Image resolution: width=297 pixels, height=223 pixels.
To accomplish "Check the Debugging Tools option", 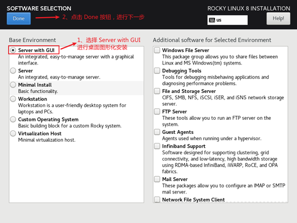I will click(157, 70).
